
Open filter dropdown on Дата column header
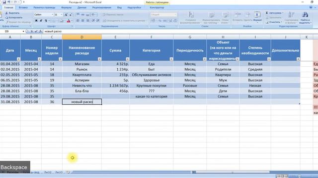(x=18, y=59)
